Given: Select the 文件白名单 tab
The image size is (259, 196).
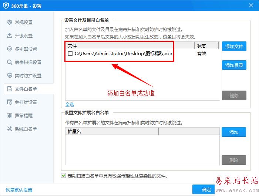Looking at the screenshot, I should [29, 89].
